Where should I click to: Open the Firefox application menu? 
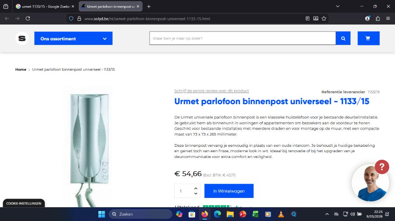click(x=388, y=18)
